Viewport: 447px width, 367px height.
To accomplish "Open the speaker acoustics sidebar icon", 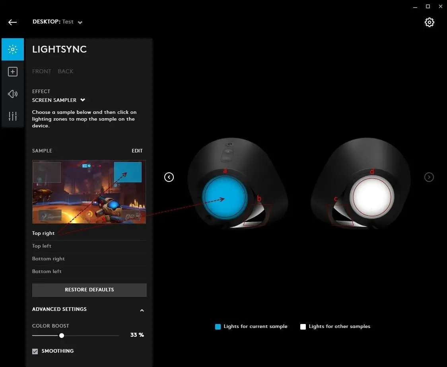I will point(13,94).
